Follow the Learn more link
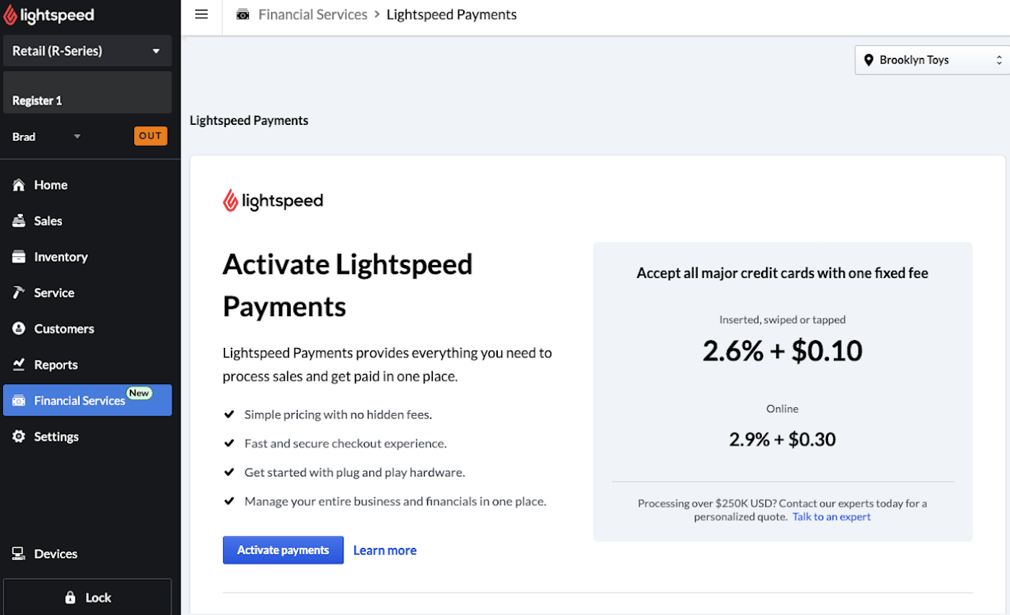Screen dimensions: 1010x615 coord(385,550)
